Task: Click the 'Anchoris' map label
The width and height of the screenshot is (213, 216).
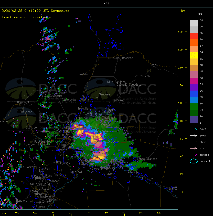Action: (x=60, y=175)
